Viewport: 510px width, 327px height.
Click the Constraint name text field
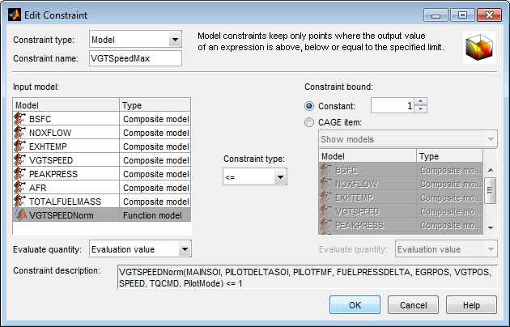135,58
